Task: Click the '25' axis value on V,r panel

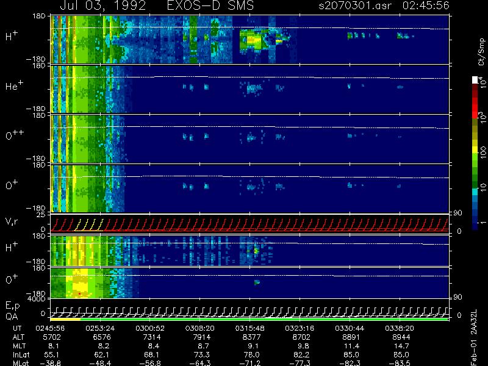Action: (42, 215)
